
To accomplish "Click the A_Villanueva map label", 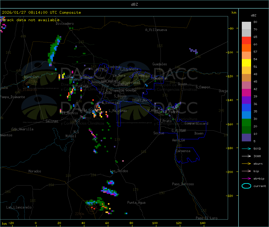I will (156, 30).
